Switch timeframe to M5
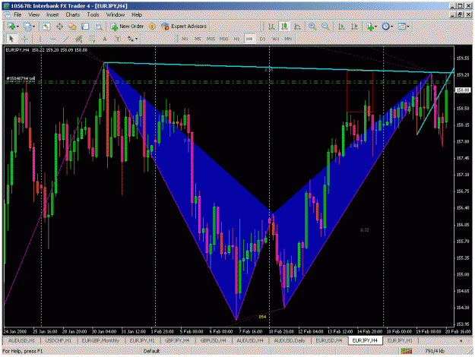This screenshot has height=357, width=475. tap(198, 39)
